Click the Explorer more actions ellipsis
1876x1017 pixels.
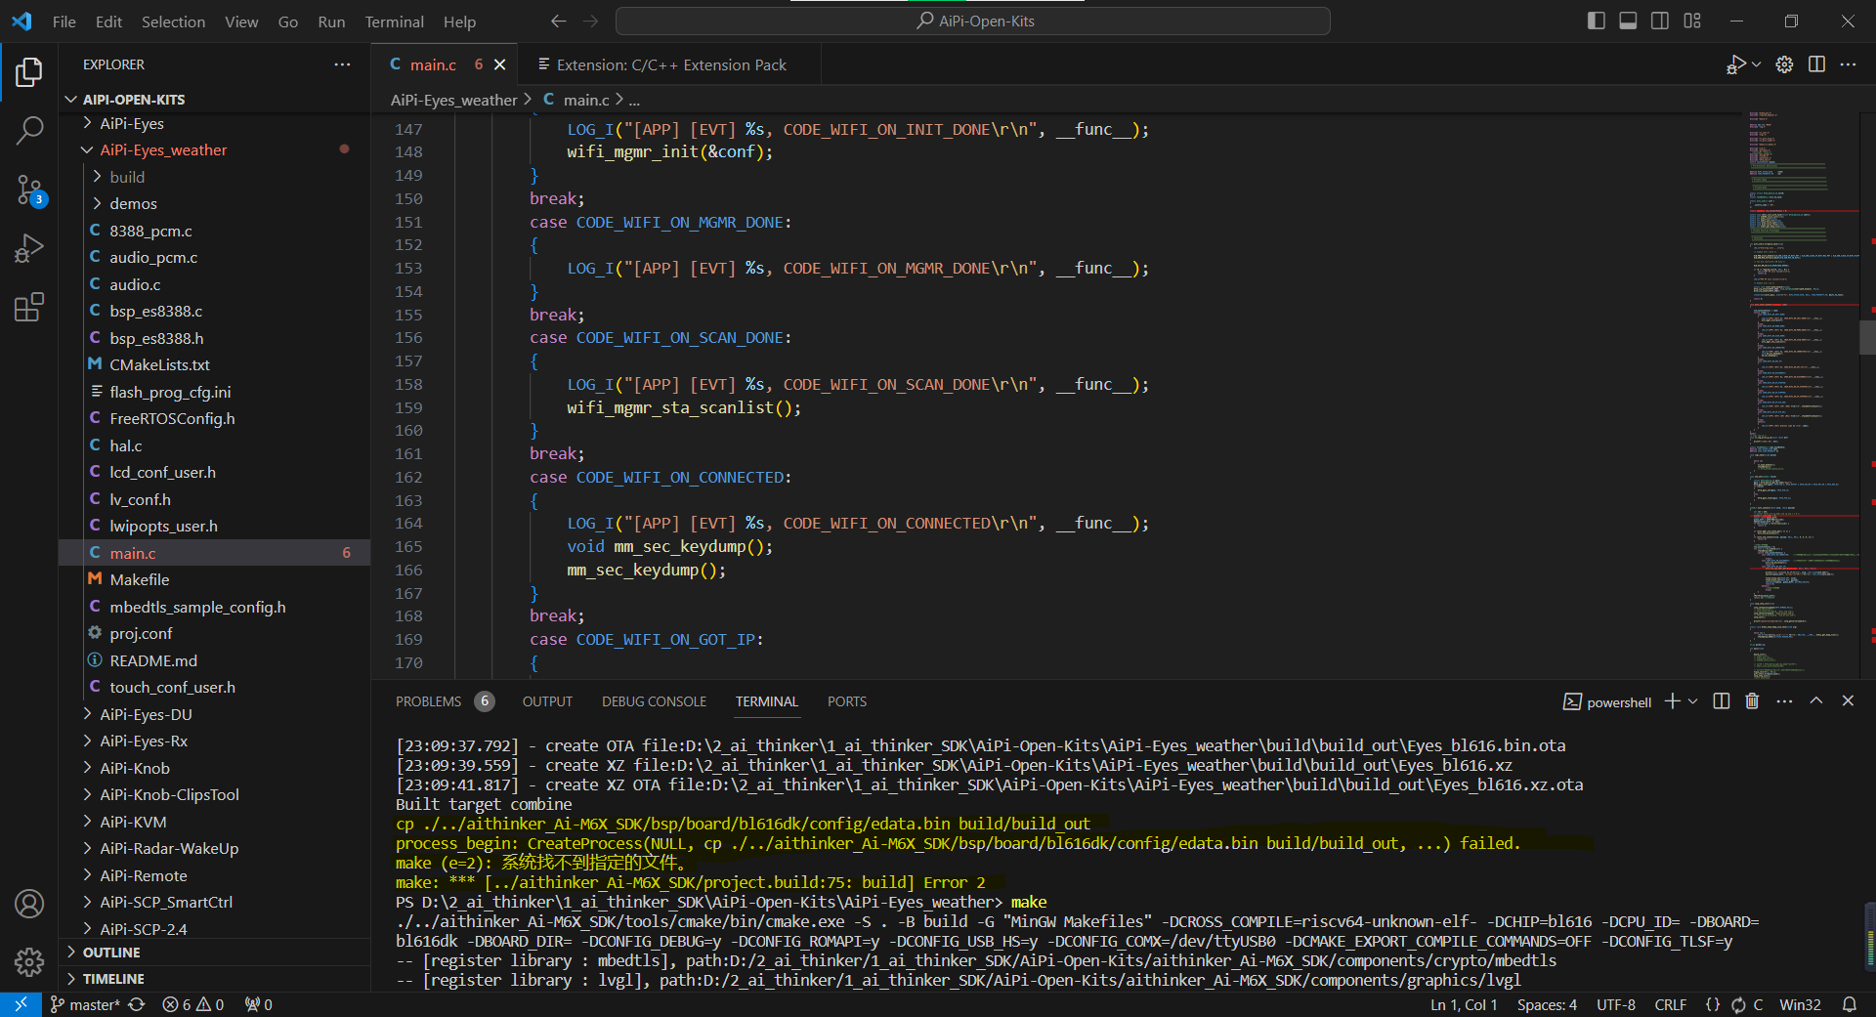coord(342,64)
